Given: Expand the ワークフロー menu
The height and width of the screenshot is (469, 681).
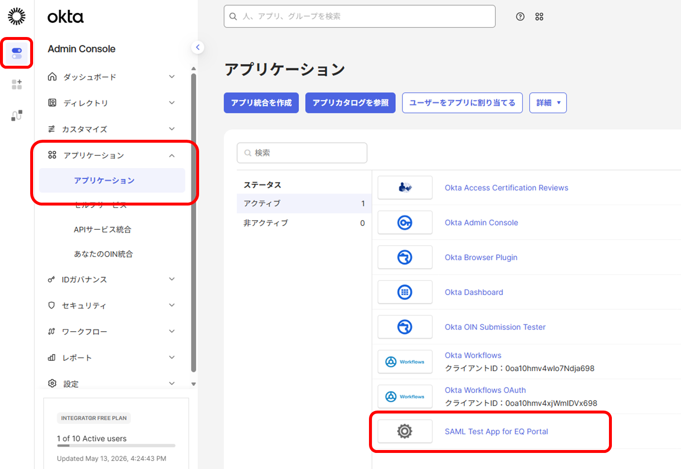Looking at the screenshot, I should click(x=111, y=332).
